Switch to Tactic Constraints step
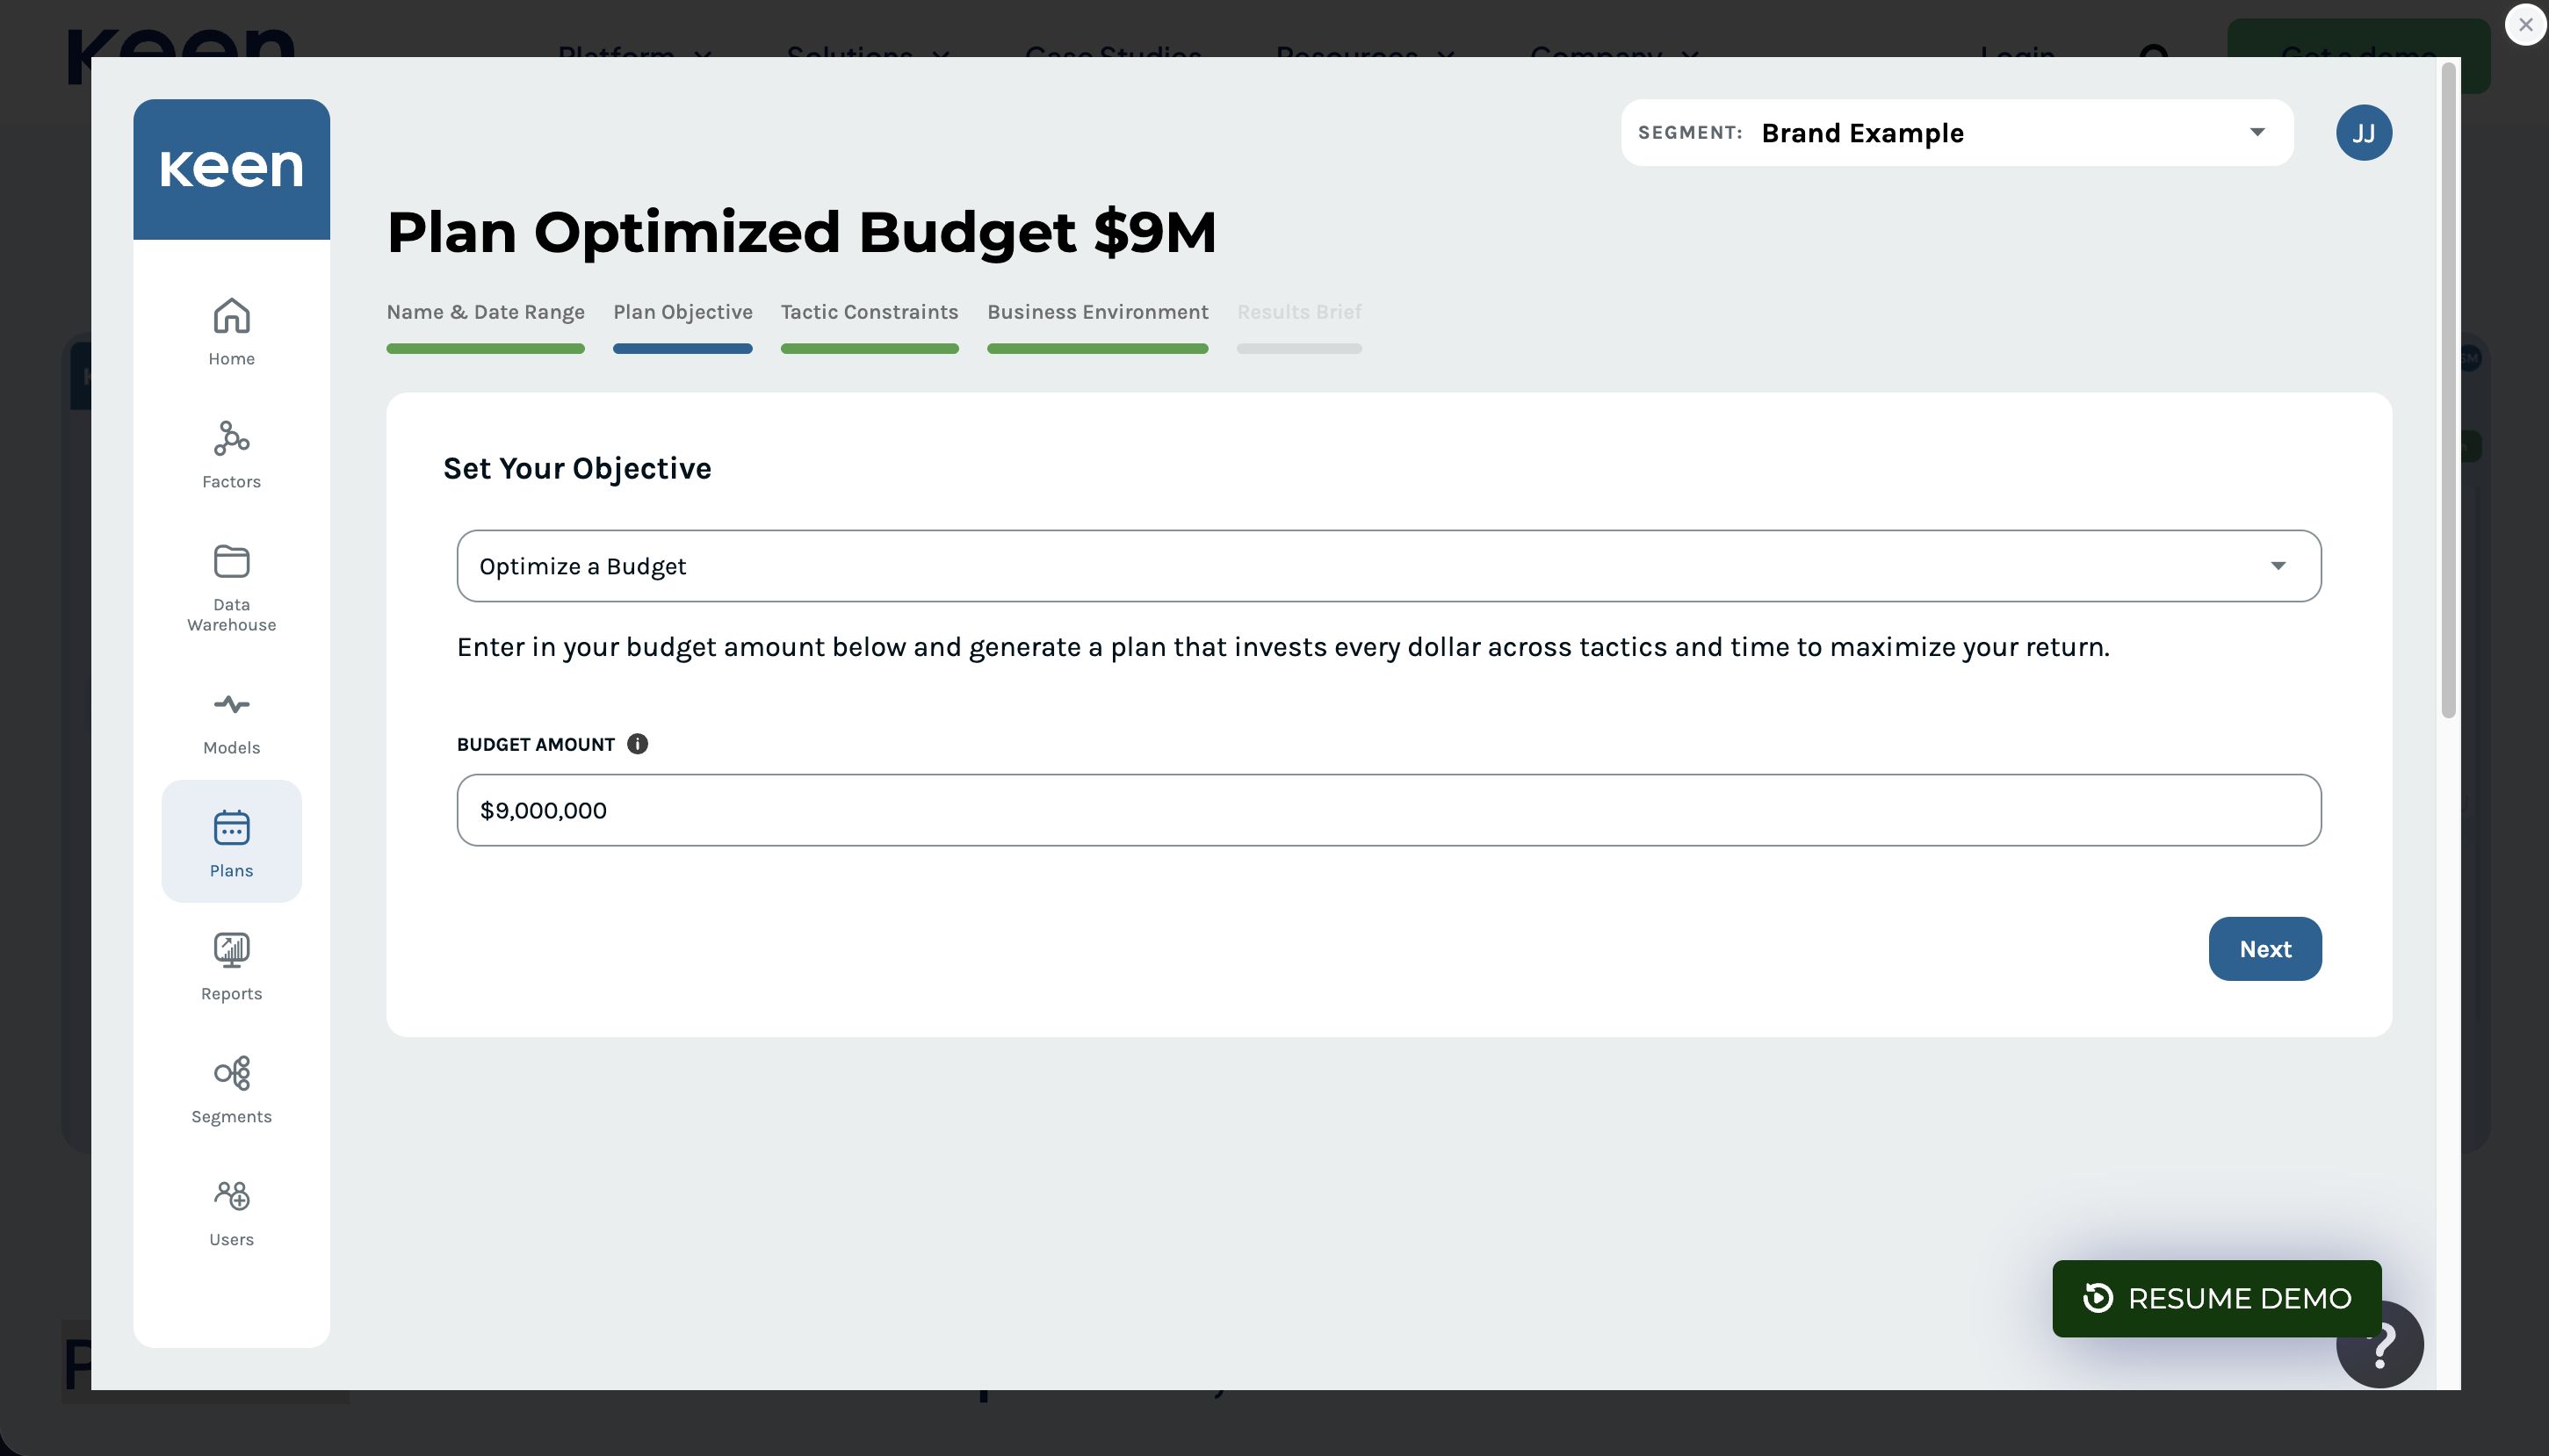This screenshot has height=1456, width=2549. point(869,312)
